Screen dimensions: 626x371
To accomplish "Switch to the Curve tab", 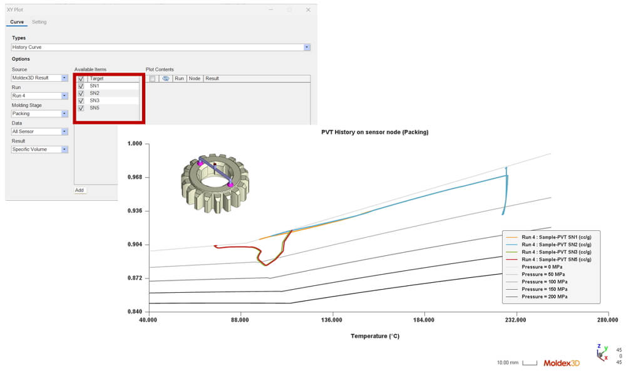I will point(17,22).
